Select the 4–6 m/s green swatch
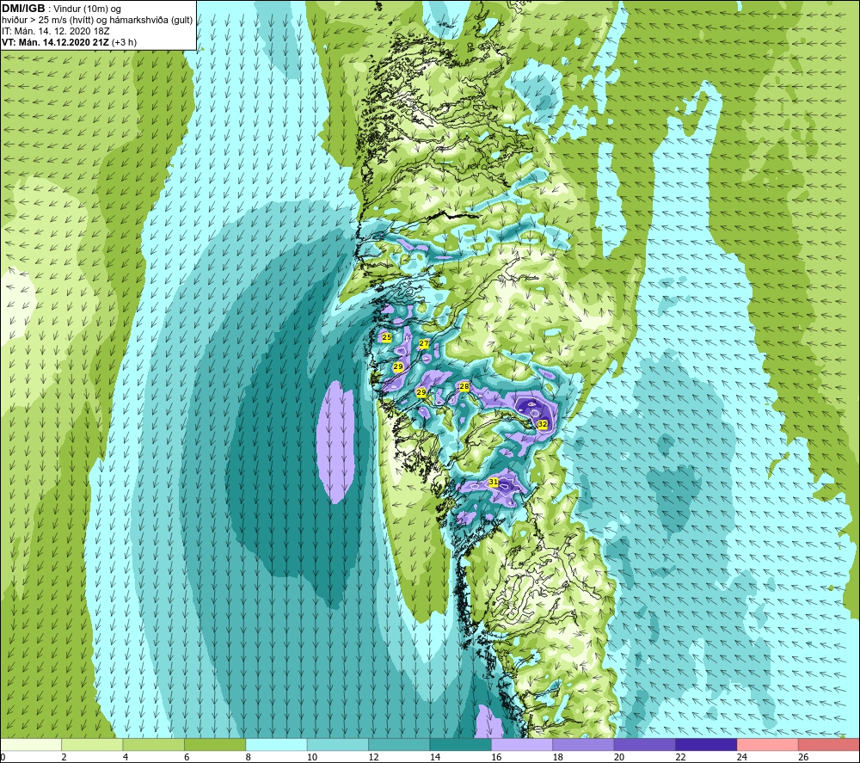This screenshot has height=763, width=860. pos(154,744)
